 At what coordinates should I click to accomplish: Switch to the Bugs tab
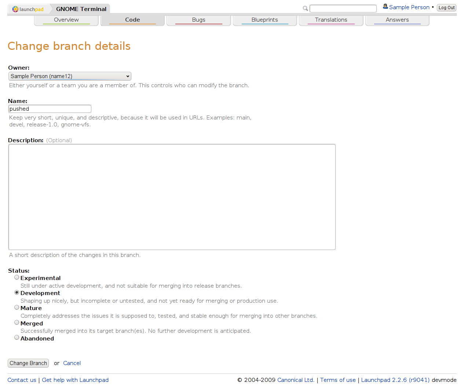(198, 20)
